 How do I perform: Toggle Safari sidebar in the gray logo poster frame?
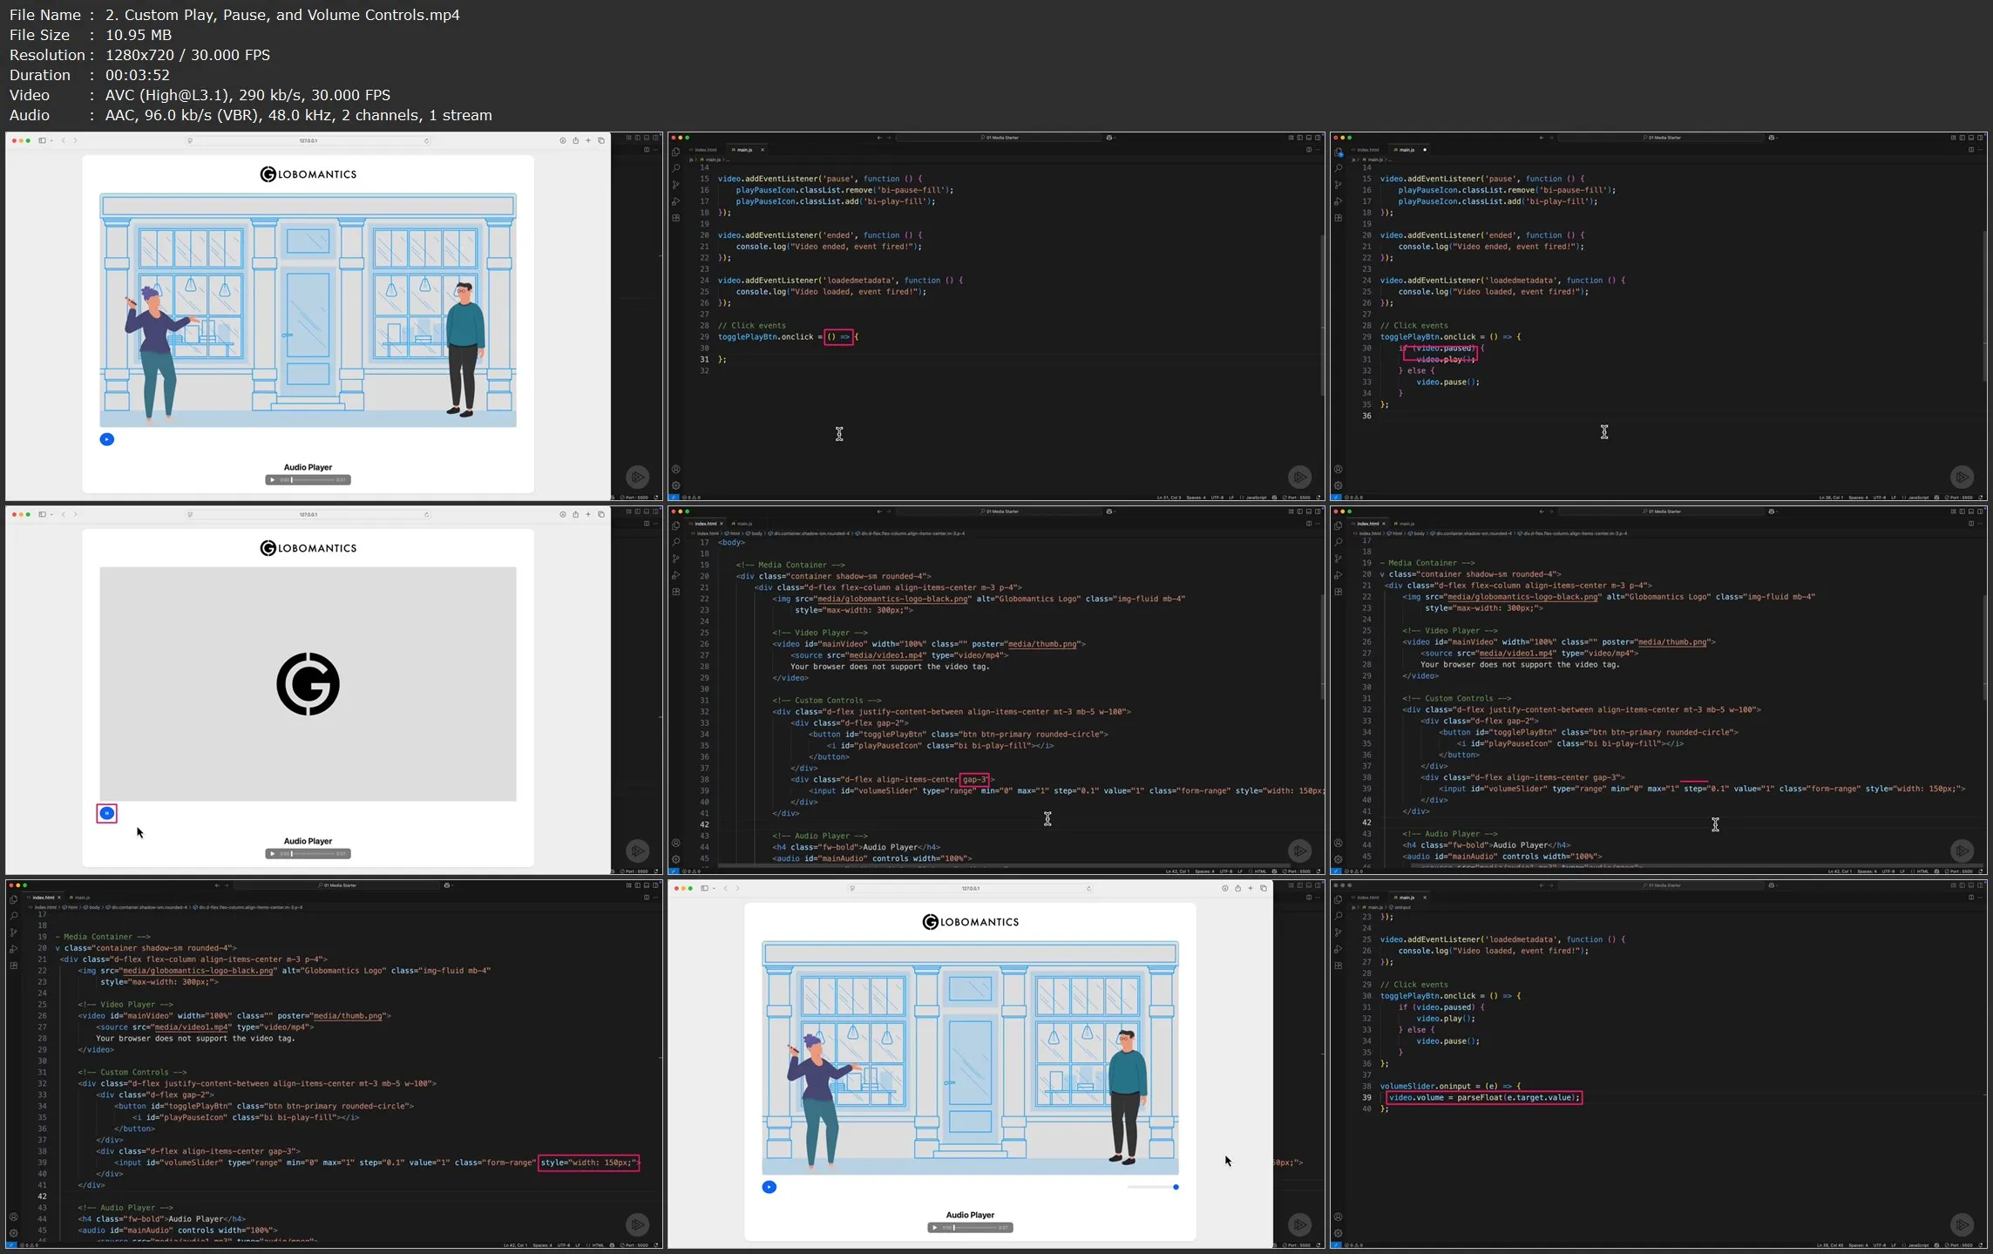42,514
